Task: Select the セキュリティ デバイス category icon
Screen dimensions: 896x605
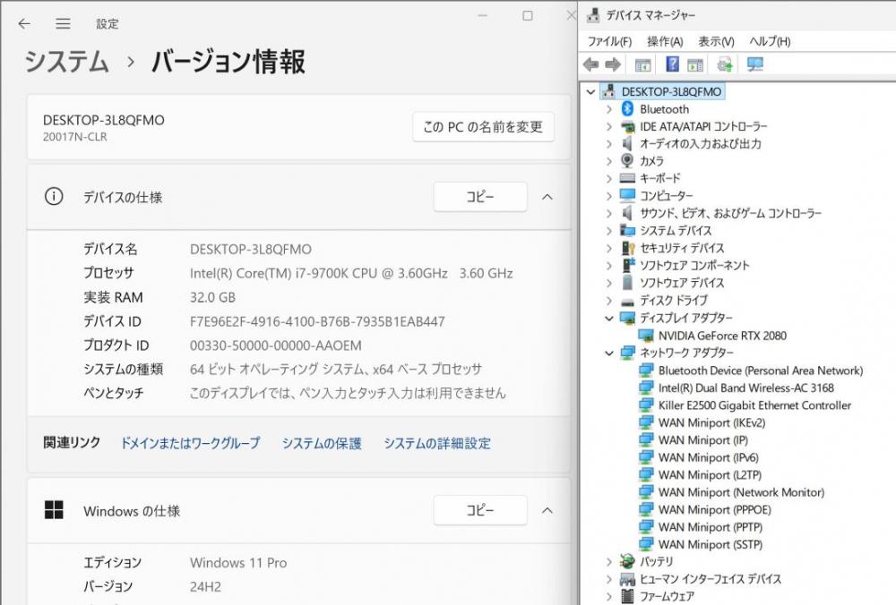Action: coord(627,248)
